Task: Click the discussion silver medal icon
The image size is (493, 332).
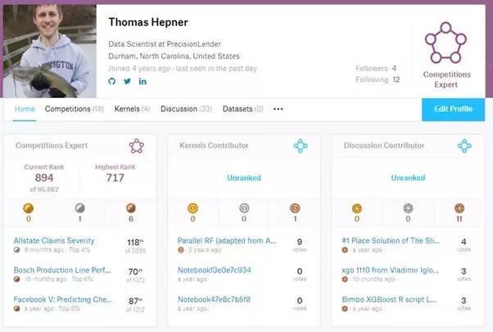Action: coord(408,209)
